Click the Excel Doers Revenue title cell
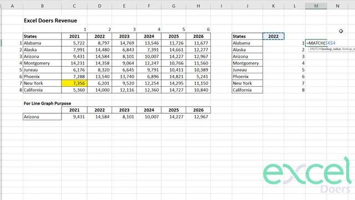This screenshot has height=200, width=355. 50,21
